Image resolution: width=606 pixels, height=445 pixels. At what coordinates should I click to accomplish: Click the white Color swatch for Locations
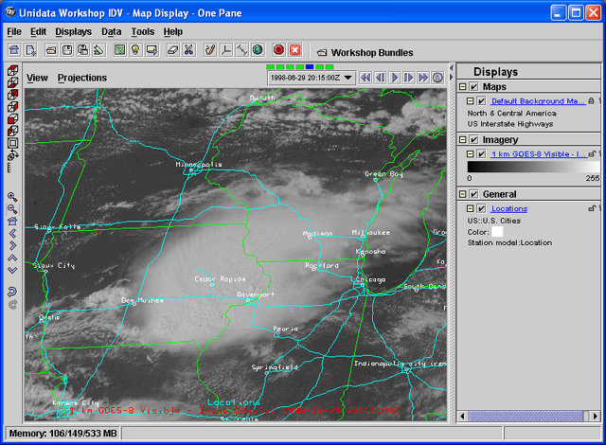tap(497, 231)
